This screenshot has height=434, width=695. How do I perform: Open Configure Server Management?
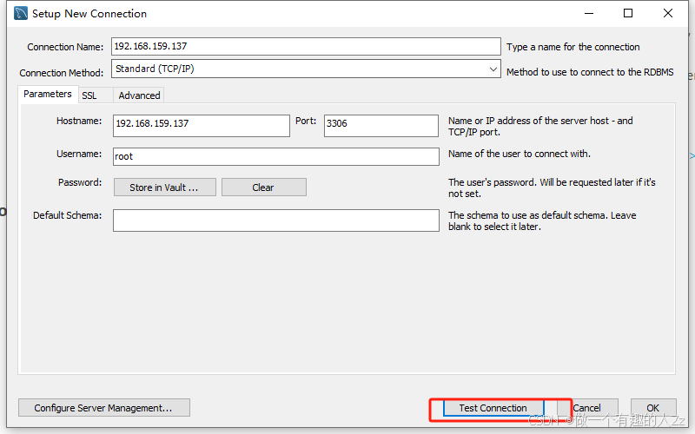tap(104, 408)
